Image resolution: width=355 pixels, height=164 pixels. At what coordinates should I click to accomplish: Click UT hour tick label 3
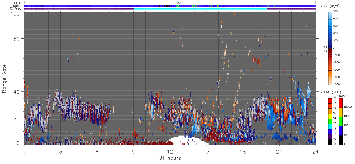pos(61,151)
